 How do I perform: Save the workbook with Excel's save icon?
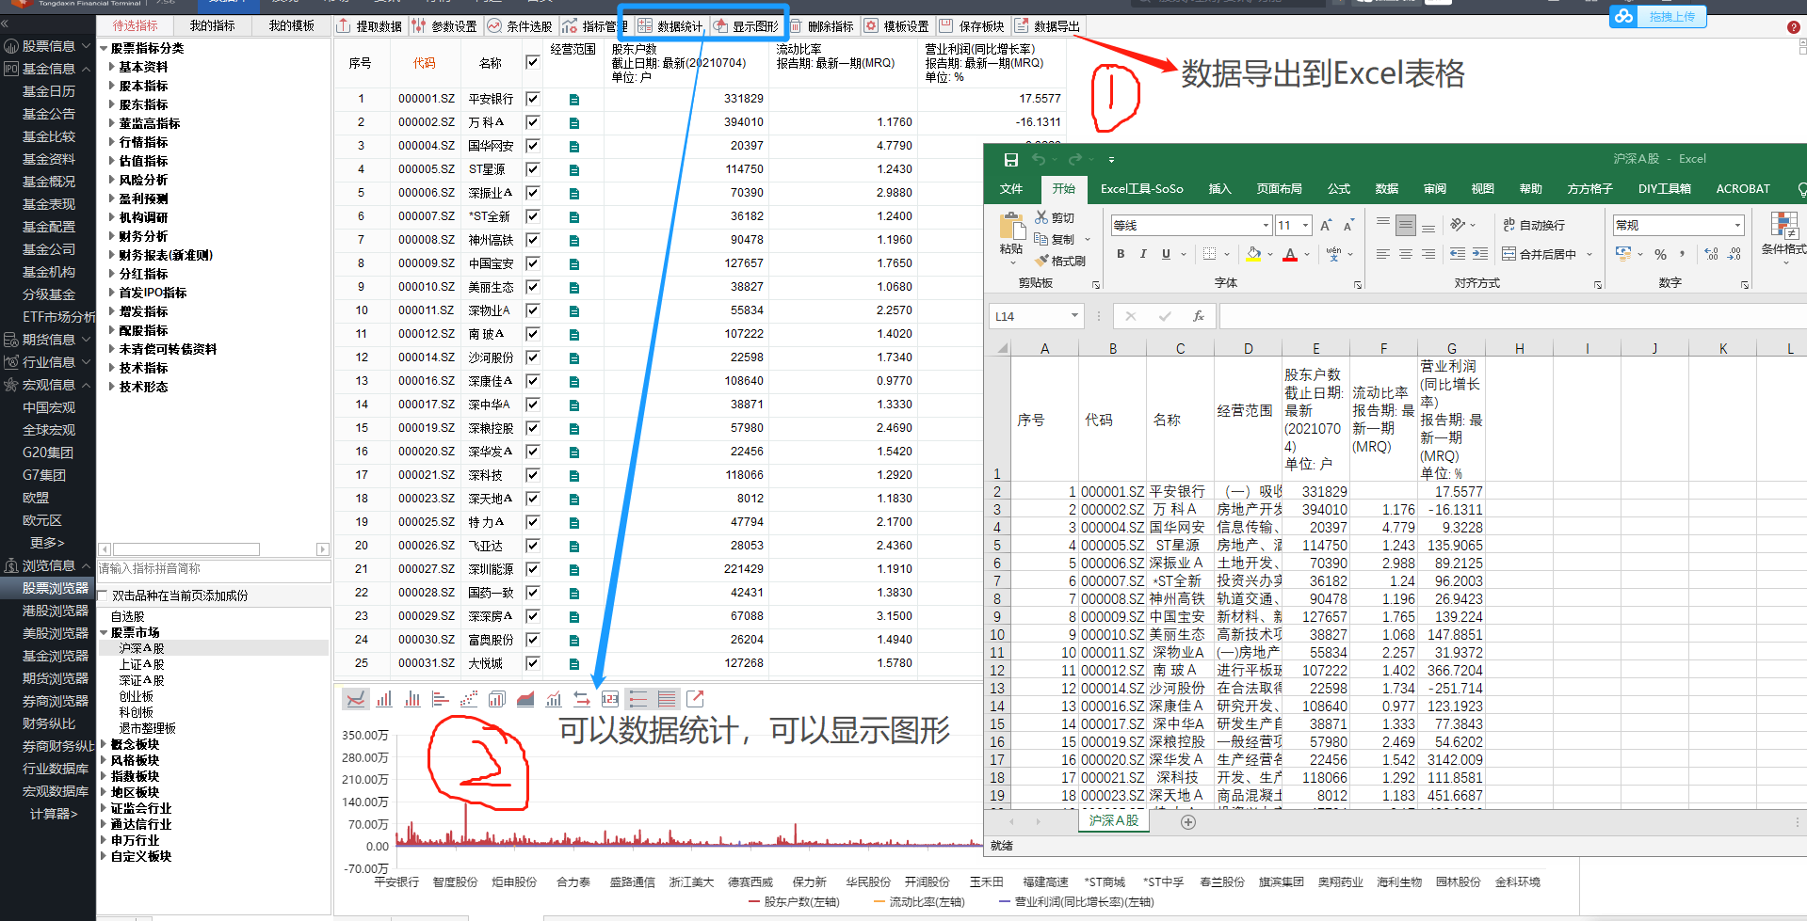(1011, 159)
